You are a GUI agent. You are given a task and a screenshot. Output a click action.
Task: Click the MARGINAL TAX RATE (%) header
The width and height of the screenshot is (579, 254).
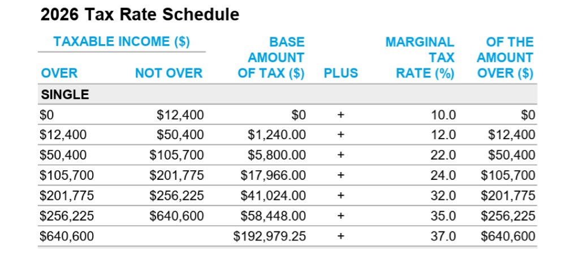click(x=420, y=58)
